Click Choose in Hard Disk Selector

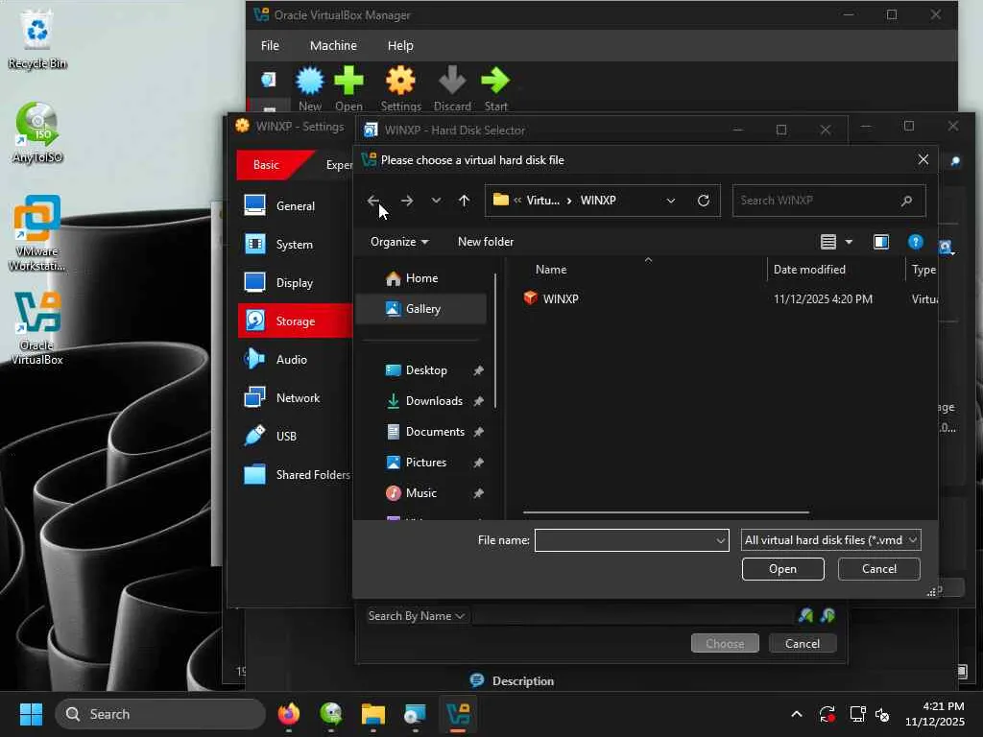[x=725, y=644]
